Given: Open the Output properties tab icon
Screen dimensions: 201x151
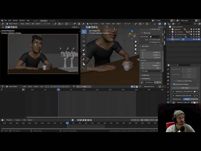Looking at the screenshot, I should [x=168, y=77].
